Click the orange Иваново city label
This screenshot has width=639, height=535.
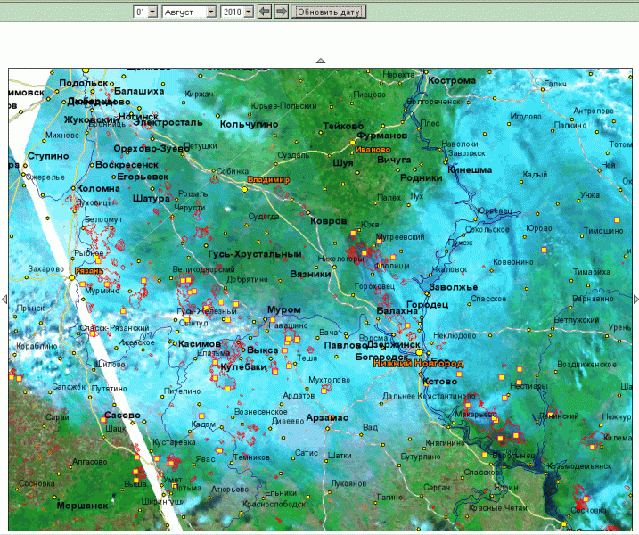pyautogui.click(x=373, y=150)
